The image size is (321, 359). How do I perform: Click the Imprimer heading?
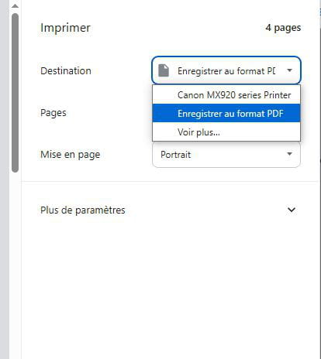coord(65,28)
